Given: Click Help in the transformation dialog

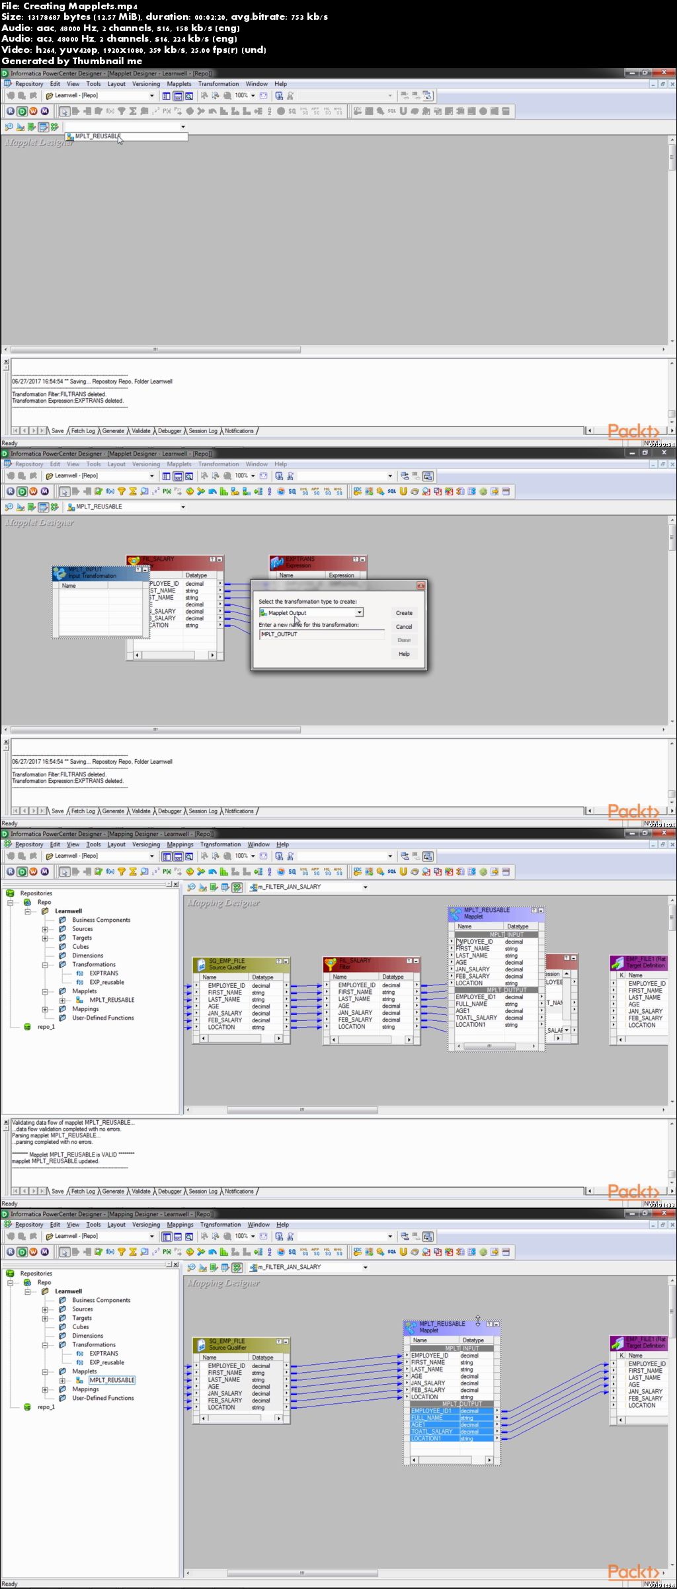Looking at the screenshot, I should pos(404,654).
